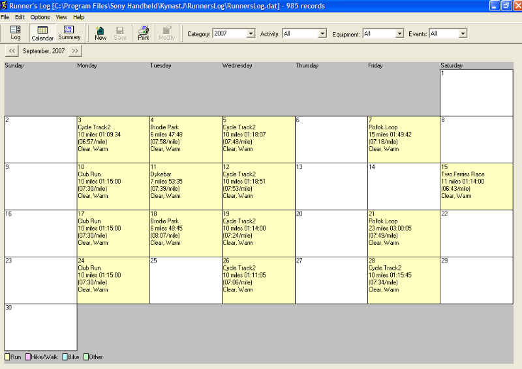Open the Help menu
Viewport: 522px width, 369px height.
click(x=78, y=17)
